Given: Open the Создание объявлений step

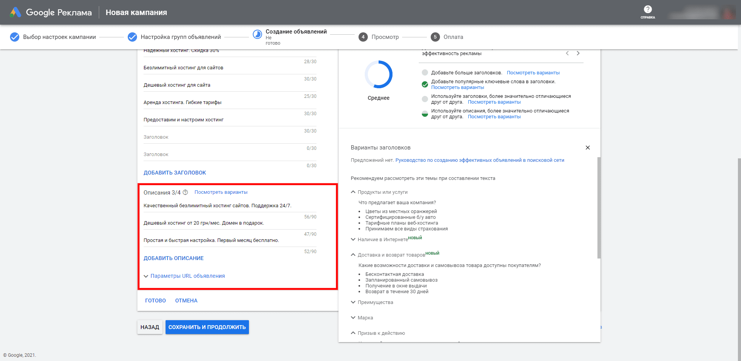Looking at the screenshot, I should click(x=296, y=32).
